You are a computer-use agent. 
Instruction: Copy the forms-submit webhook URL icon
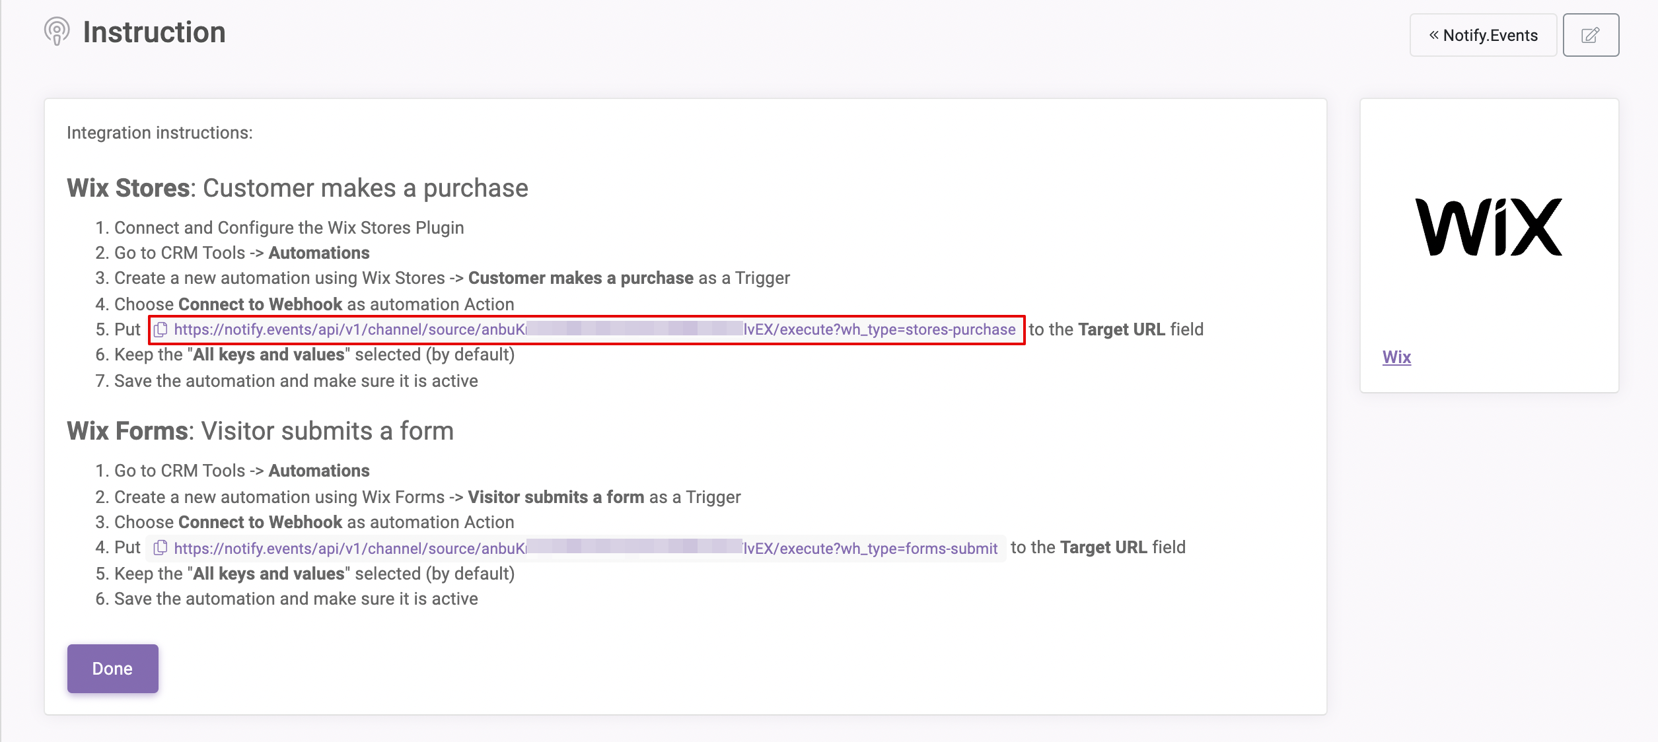[161, 548]
